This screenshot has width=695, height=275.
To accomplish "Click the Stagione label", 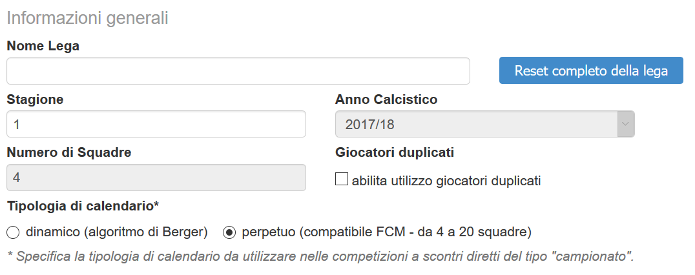I will 35,99.
